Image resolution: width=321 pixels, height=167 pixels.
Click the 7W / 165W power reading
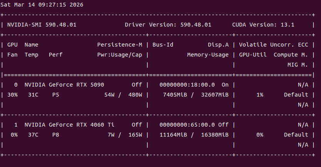[125, 135]
